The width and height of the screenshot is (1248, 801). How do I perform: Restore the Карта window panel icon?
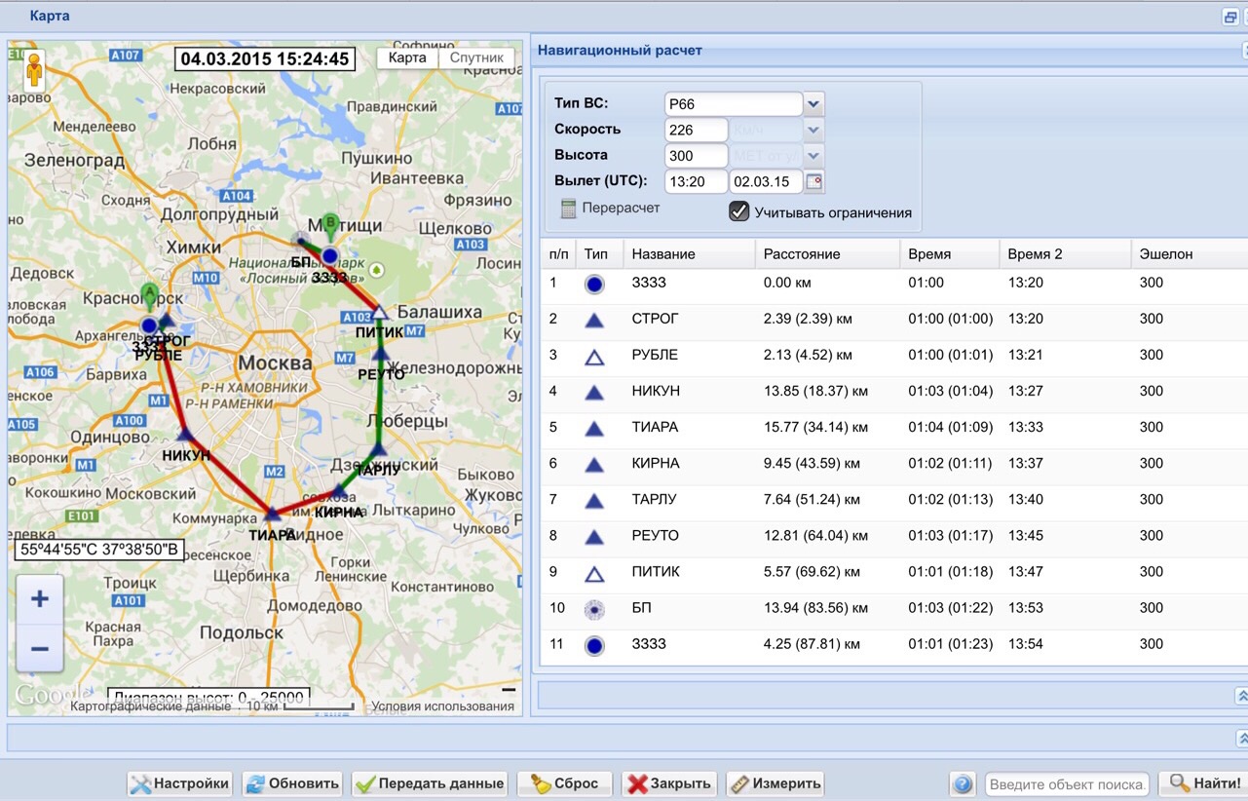pyautogui.click(x=1230, y=17)
